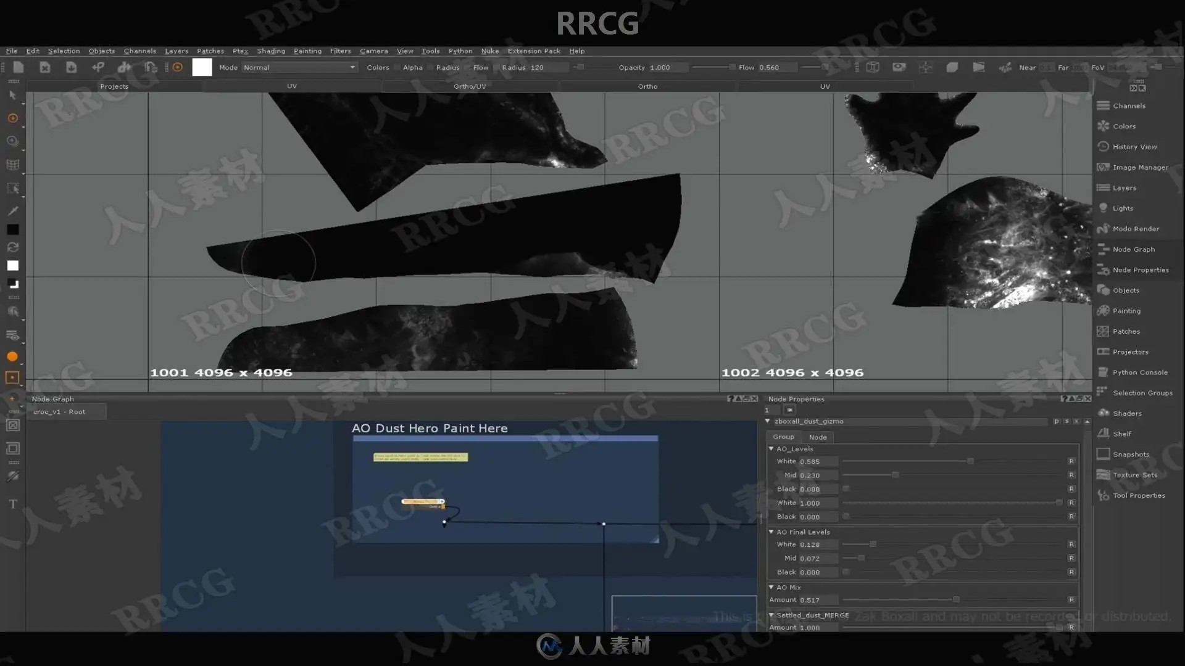Screen dimensions: 1185x666
Task: Click the 'x' button on zboxall_dust_gizmo header
Action: tap(1076, 421)
